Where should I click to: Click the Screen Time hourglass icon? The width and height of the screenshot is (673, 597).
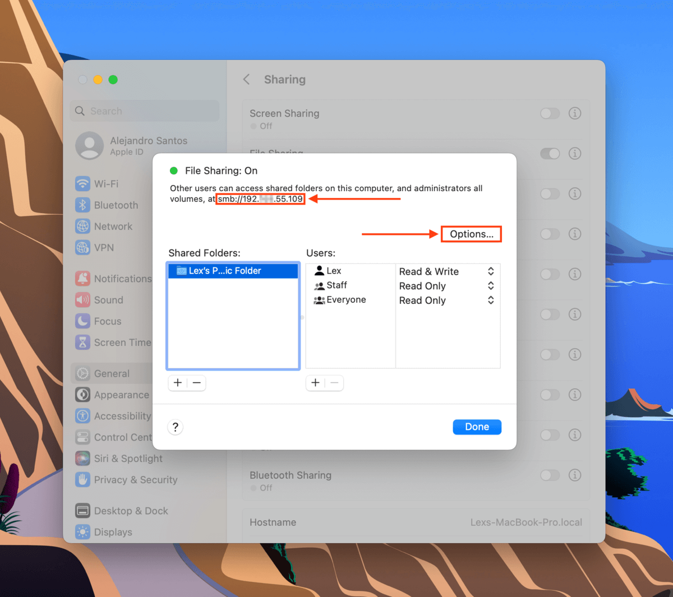coord(82,343)
